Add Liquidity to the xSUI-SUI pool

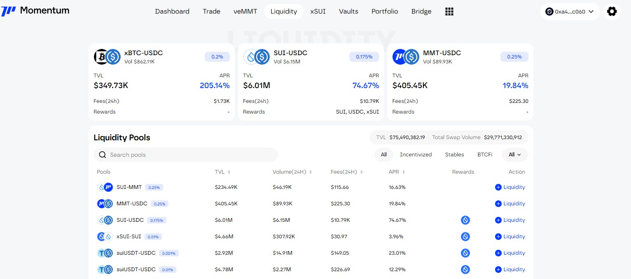click(510, 237)
